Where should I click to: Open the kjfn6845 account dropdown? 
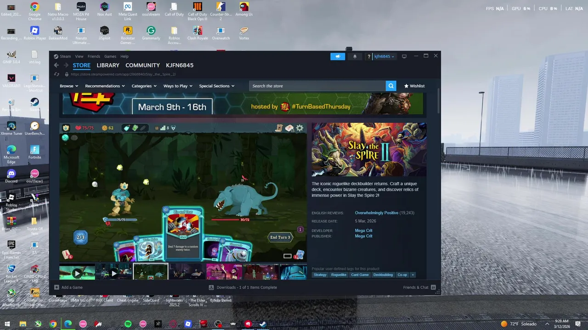tap(384, 56)
